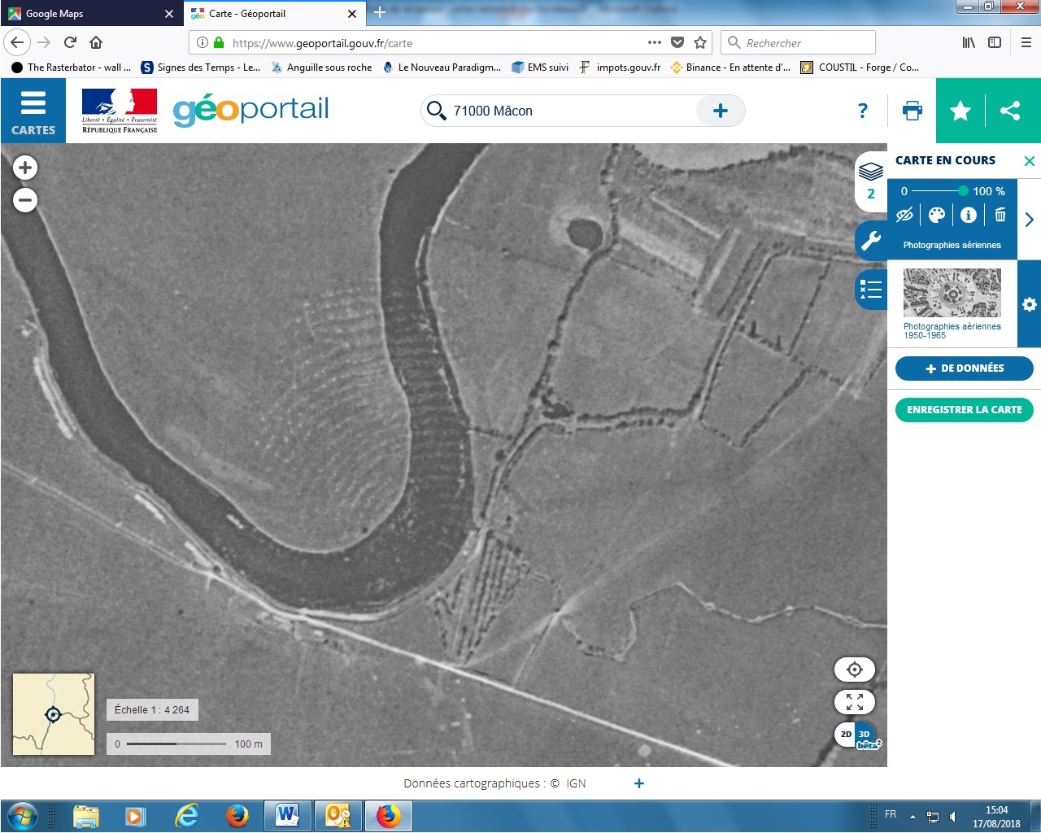Click the overview mini-map

(x=54, y=714)
